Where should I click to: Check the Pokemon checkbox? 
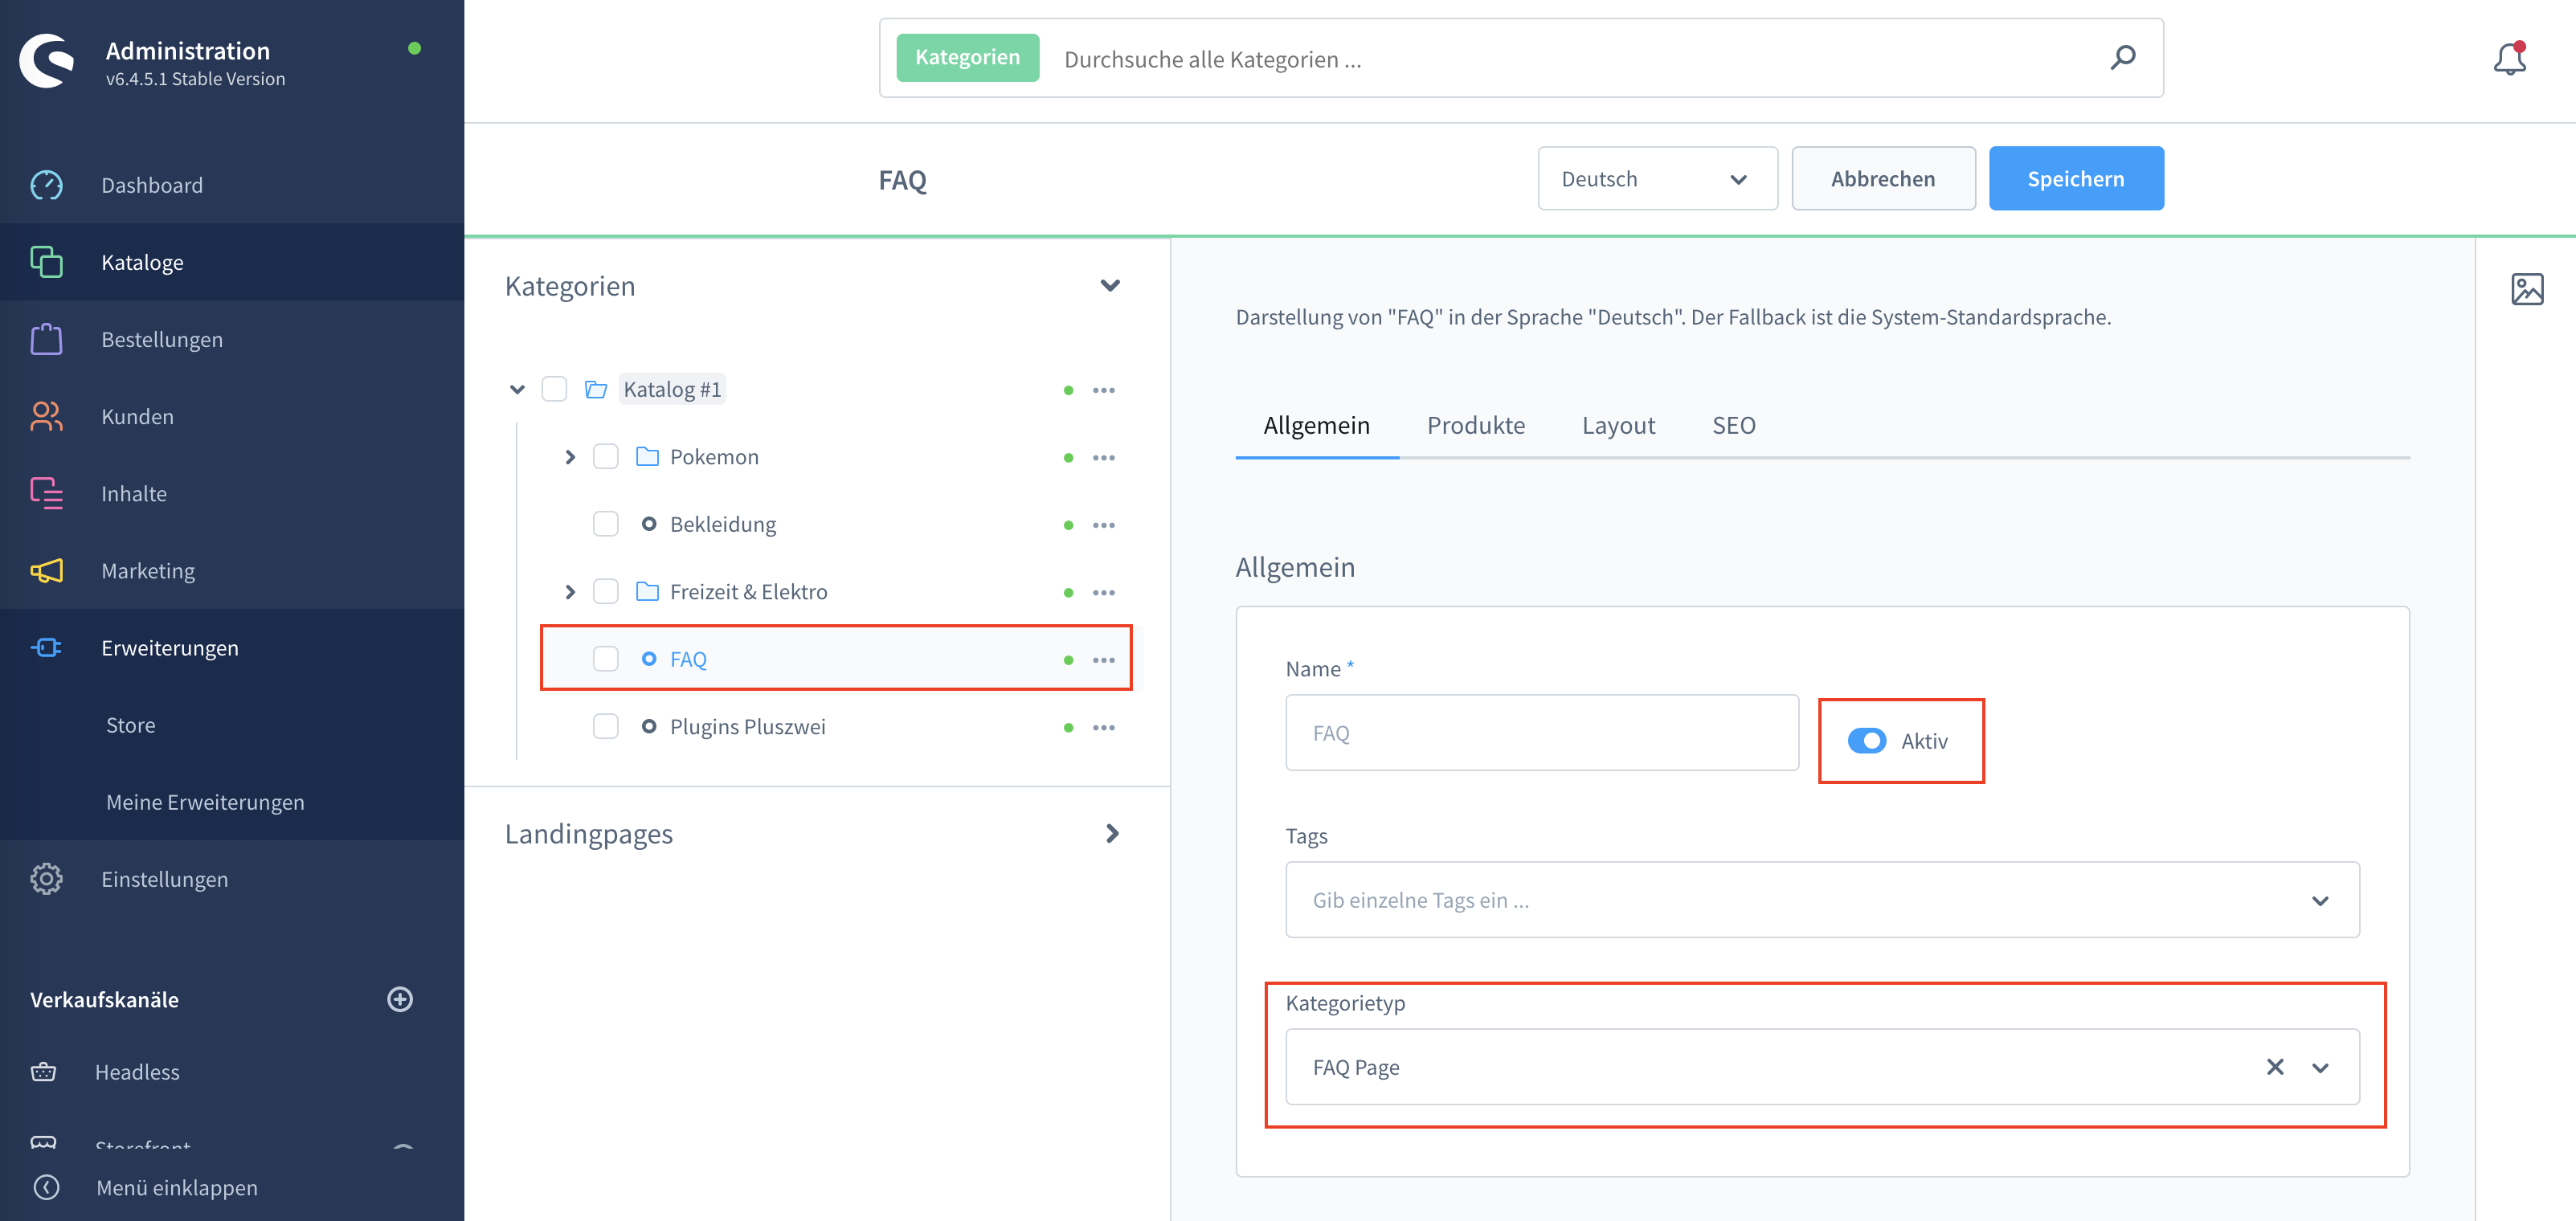coord(605,456)
